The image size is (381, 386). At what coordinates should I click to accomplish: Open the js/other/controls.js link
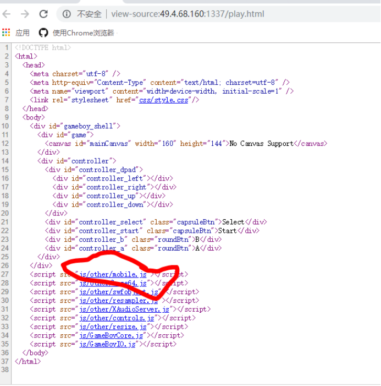(x=117, y=318)
